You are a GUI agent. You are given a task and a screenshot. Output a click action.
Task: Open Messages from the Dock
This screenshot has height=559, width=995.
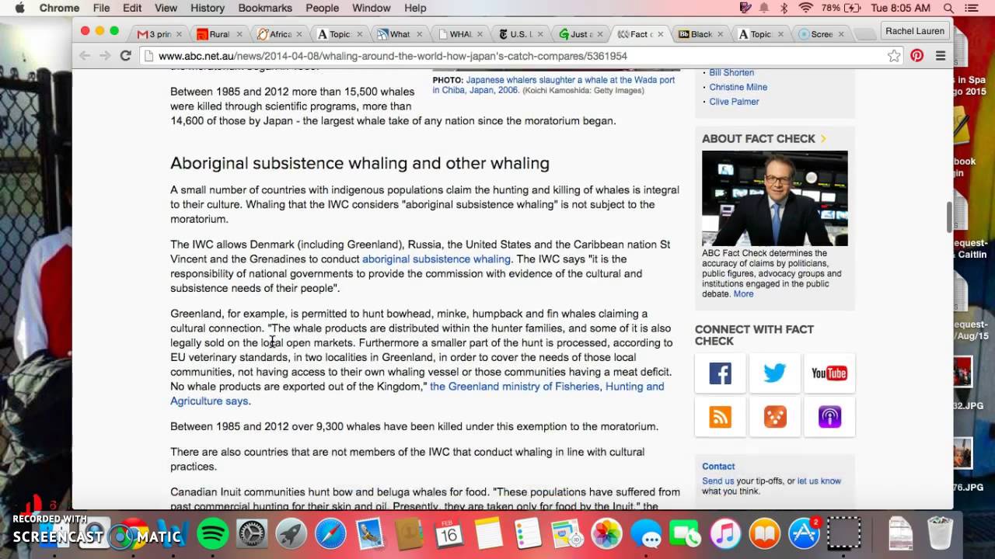[646, 534]
